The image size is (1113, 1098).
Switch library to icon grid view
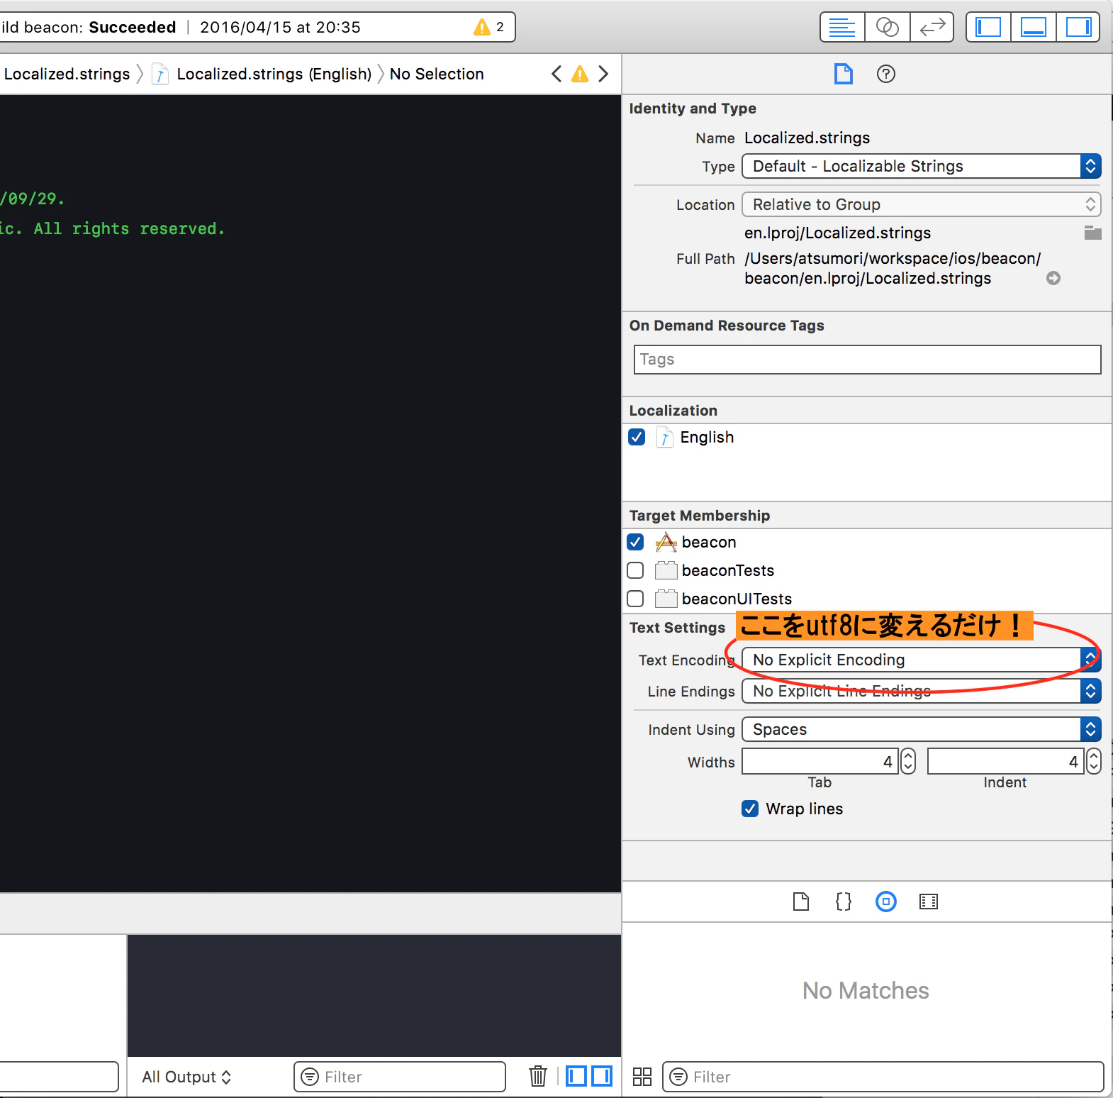[642, 1077]
